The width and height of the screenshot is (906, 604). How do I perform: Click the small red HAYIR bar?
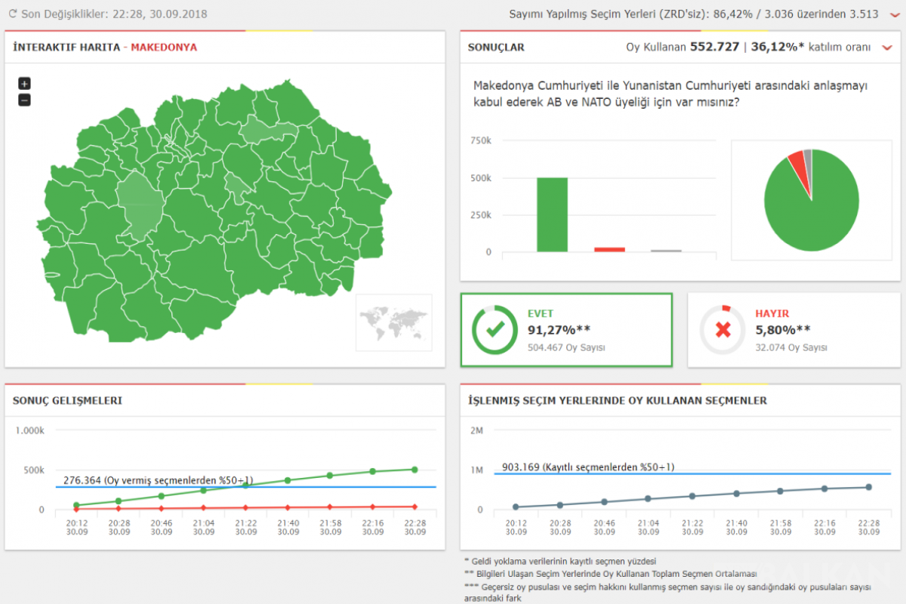609,249
